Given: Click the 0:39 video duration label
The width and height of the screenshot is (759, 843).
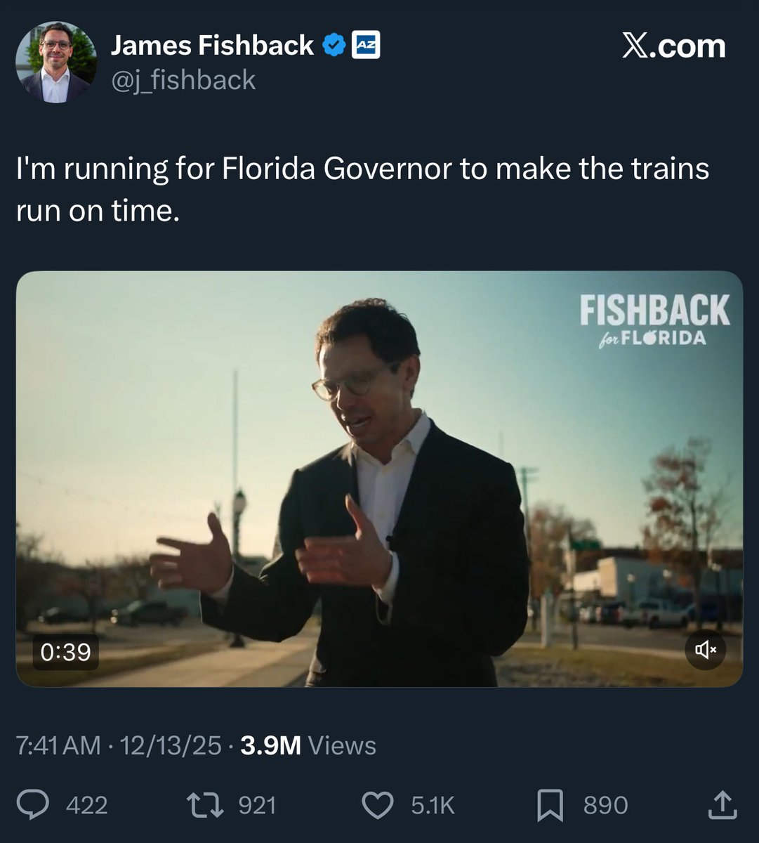Looking at the screenshot, I should pos(66,653).
